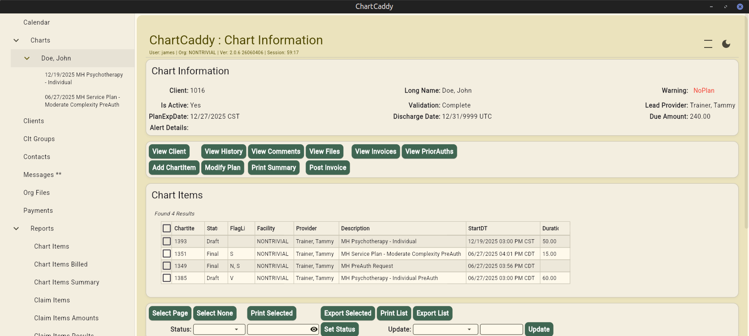Click the red NoPlan warning text

[704, 90]
